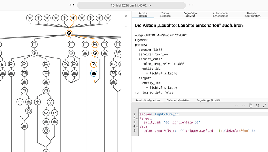The width and height of the screenshot is (268, 152).
Task: Select the blue-outlined action node
Action: pyautogui.click(x=94, y=73)
